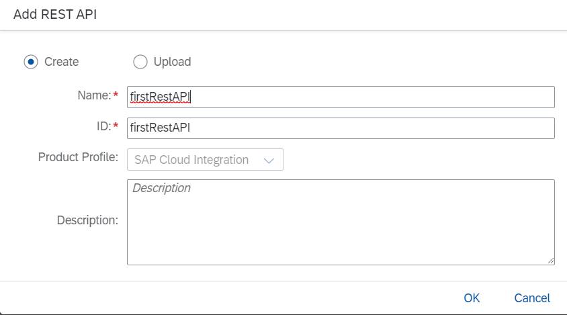Select the Create radio button

point(31,62)
